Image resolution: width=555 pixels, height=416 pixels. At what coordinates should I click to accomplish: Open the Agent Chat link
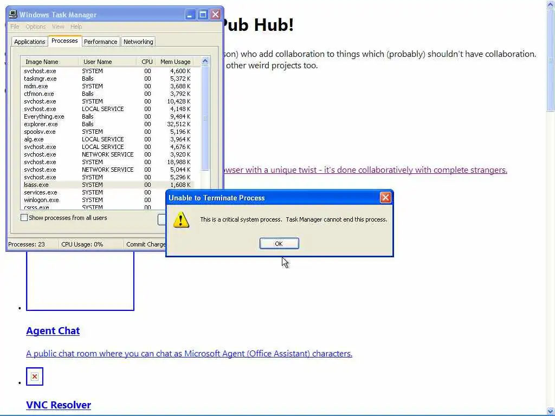pyautogui.click(x=53, y=331)
